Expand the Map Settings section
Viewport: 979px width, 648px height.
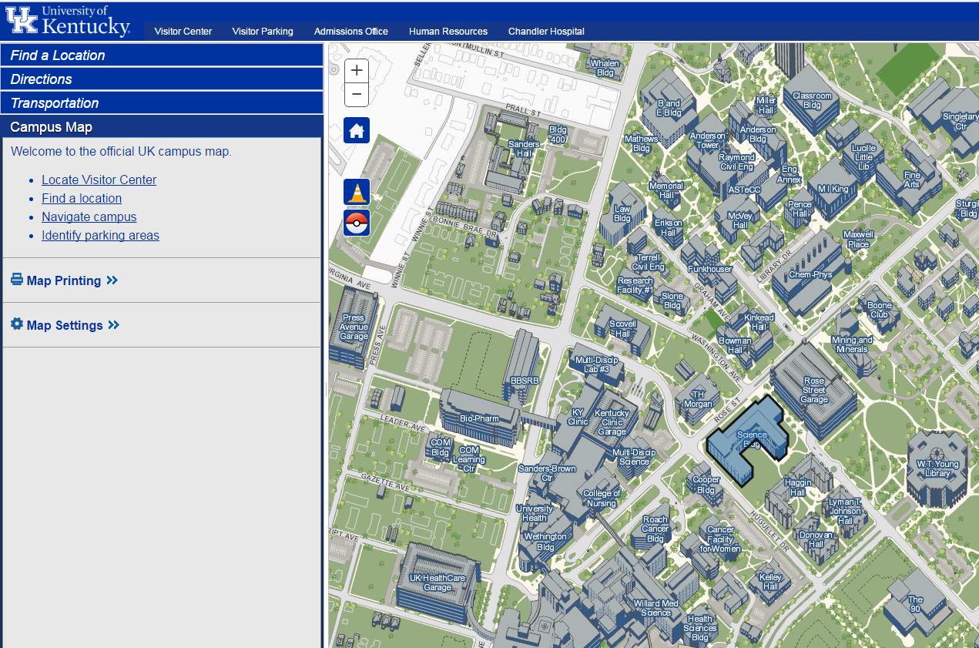coord(65,325)
